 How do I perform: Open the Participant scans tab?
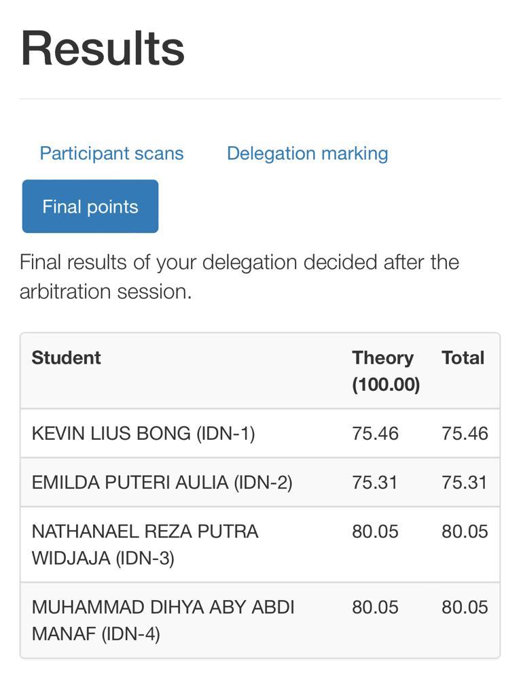tap(111, 154)
